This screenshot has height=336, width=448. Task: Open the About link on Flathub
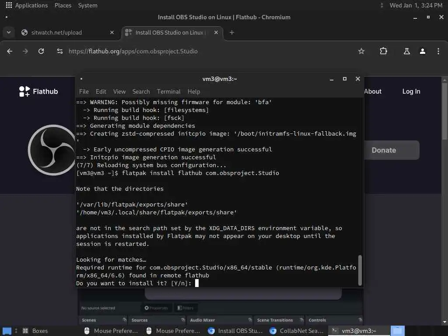click(373, 91)
